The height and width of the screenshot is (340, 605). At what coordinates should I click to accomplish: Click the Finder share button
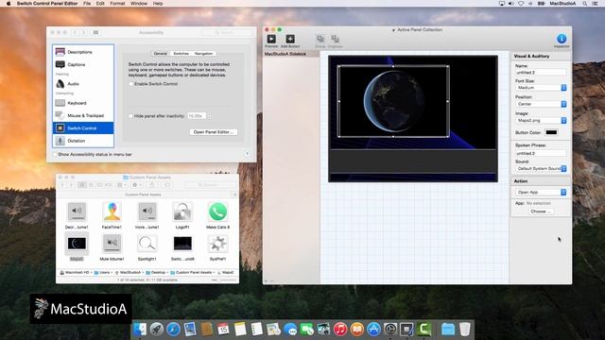pos(151,185)
